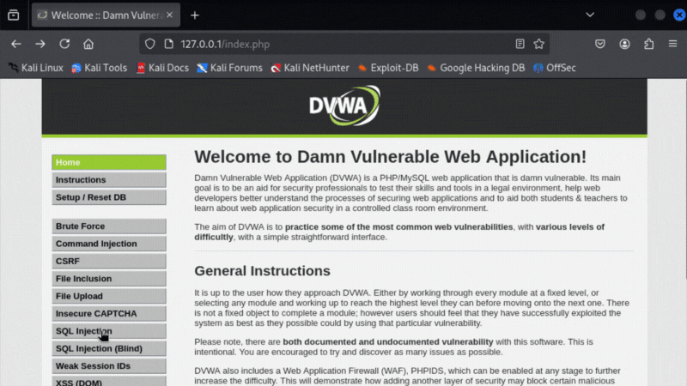The image size is (687, 386).
Task: Open the CSRF module
Action: tap(109, 262)
